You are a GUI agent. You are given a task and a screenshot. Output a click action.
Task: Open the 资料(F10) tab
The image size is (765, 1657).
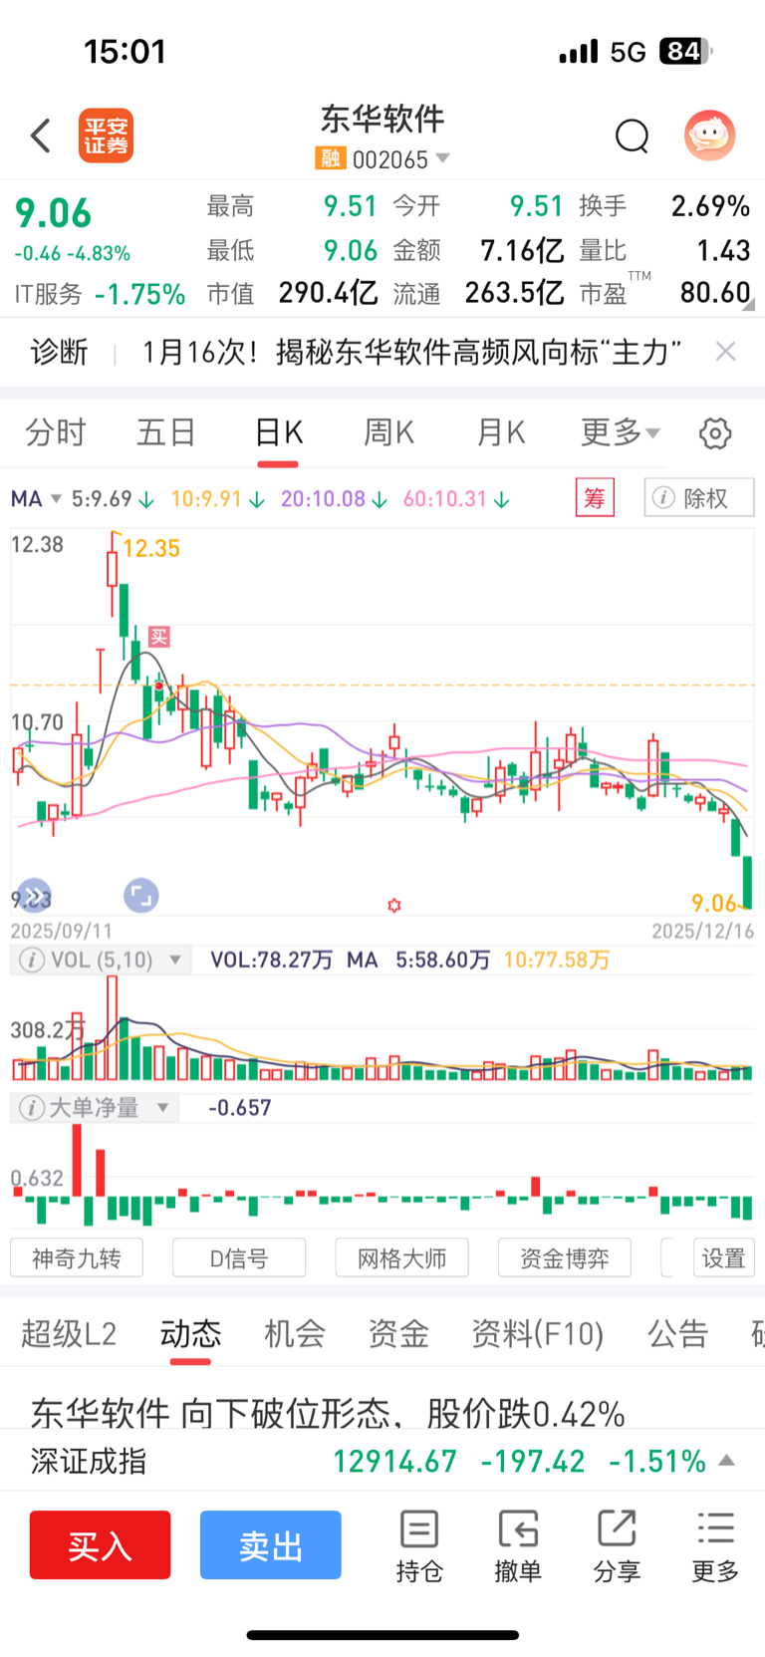538,1333
